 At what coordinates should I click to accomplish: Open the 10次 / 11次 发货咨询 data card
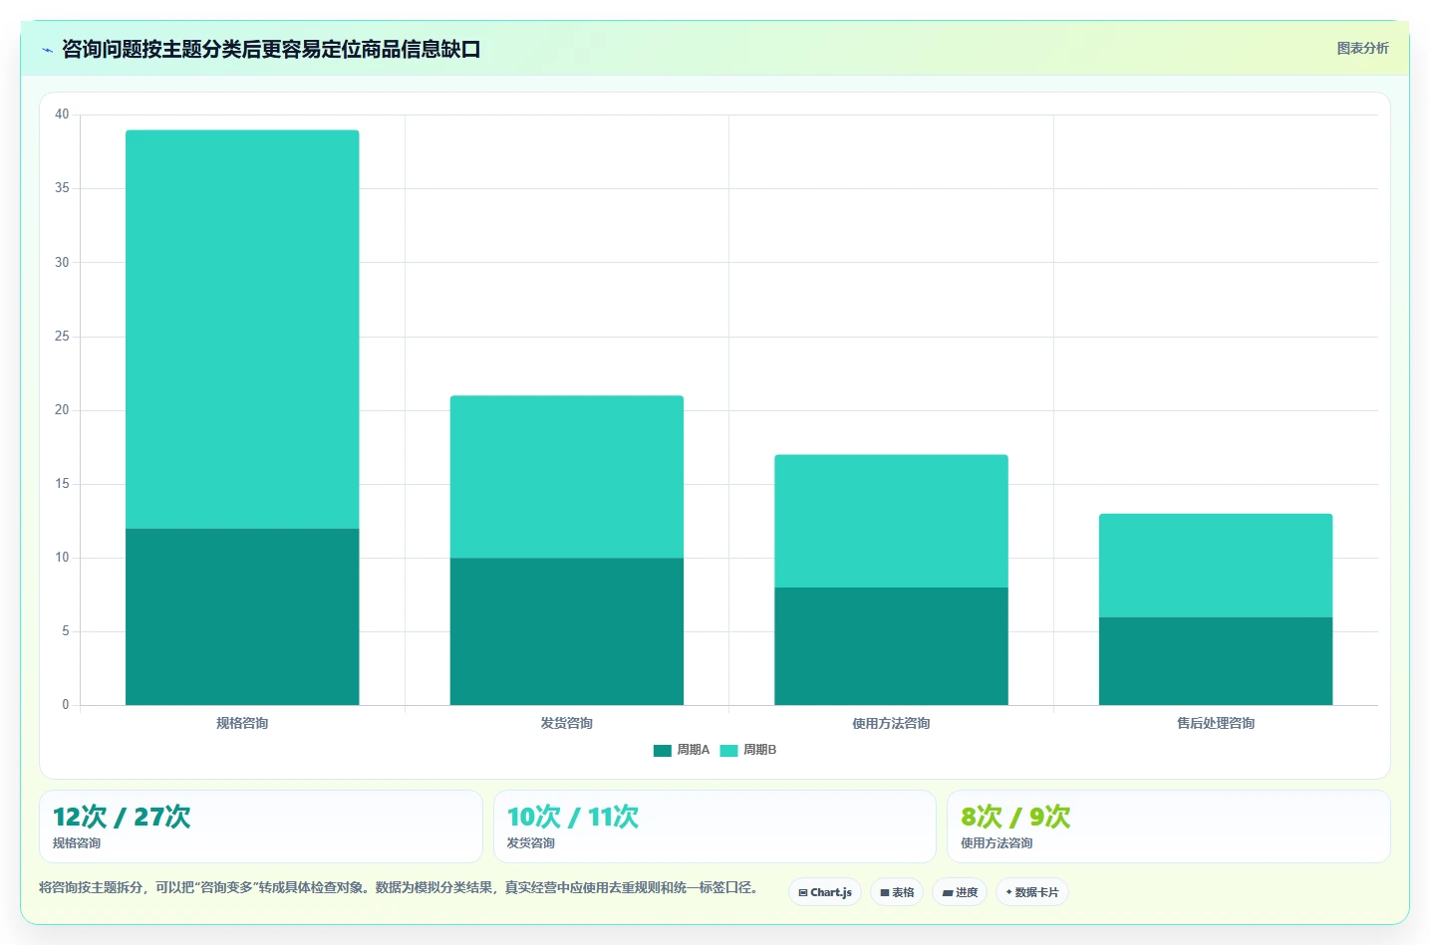click(715, 827)
